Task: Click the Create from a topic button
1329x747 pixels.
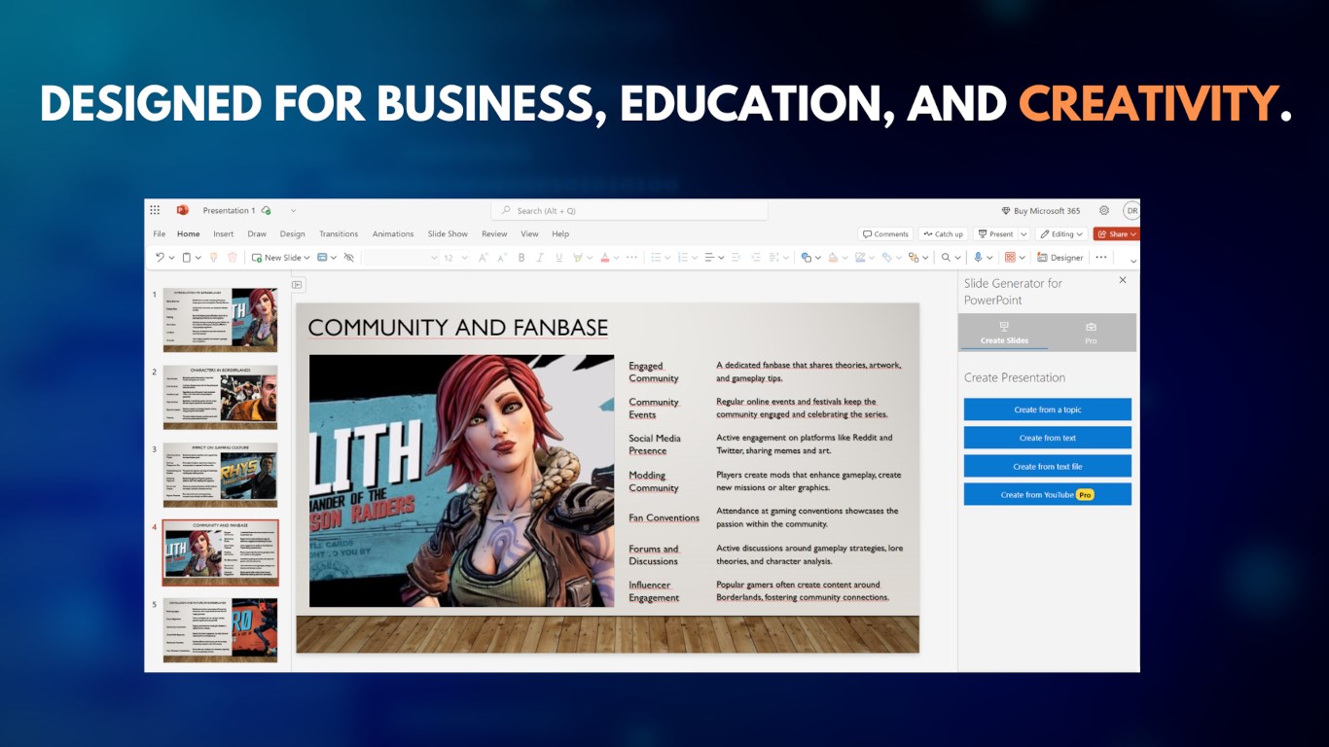Action: 1047,409
